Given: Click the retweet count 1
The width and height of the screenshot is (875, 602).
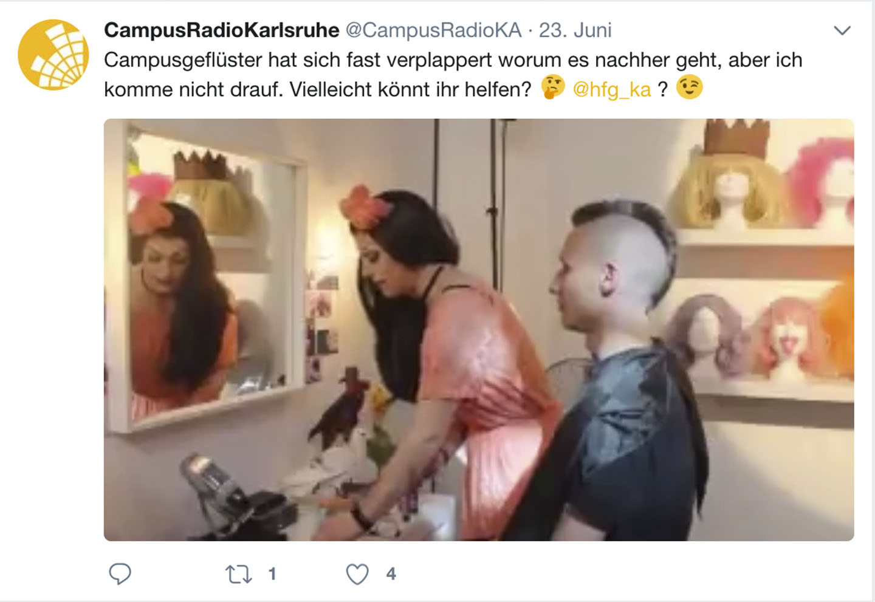Looking at the screenshot, I should 272,573.
